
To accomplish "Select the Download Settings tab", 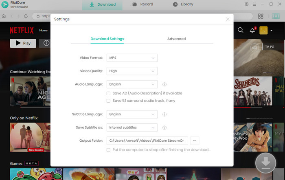I will point(107,39).
